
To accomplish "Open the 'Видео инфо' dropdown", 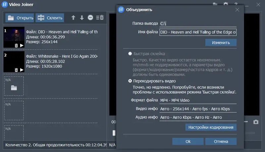I will click(198, 109).
